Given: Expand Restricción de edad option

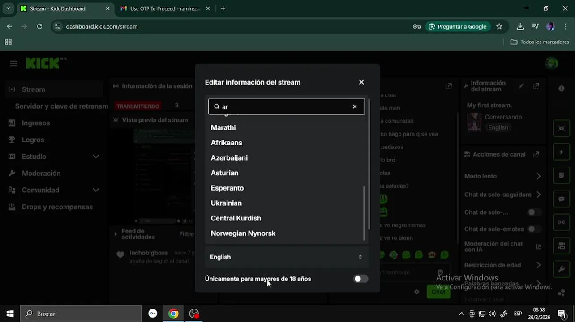Looking at the screenshot, I should 538,265.
